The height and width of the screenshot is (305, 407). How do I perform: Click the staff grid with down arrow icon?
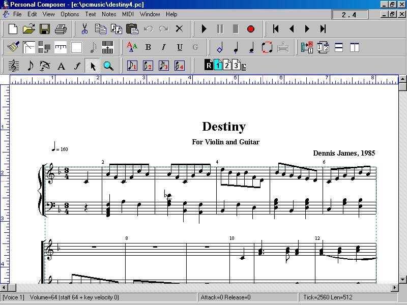click(107, 47)
